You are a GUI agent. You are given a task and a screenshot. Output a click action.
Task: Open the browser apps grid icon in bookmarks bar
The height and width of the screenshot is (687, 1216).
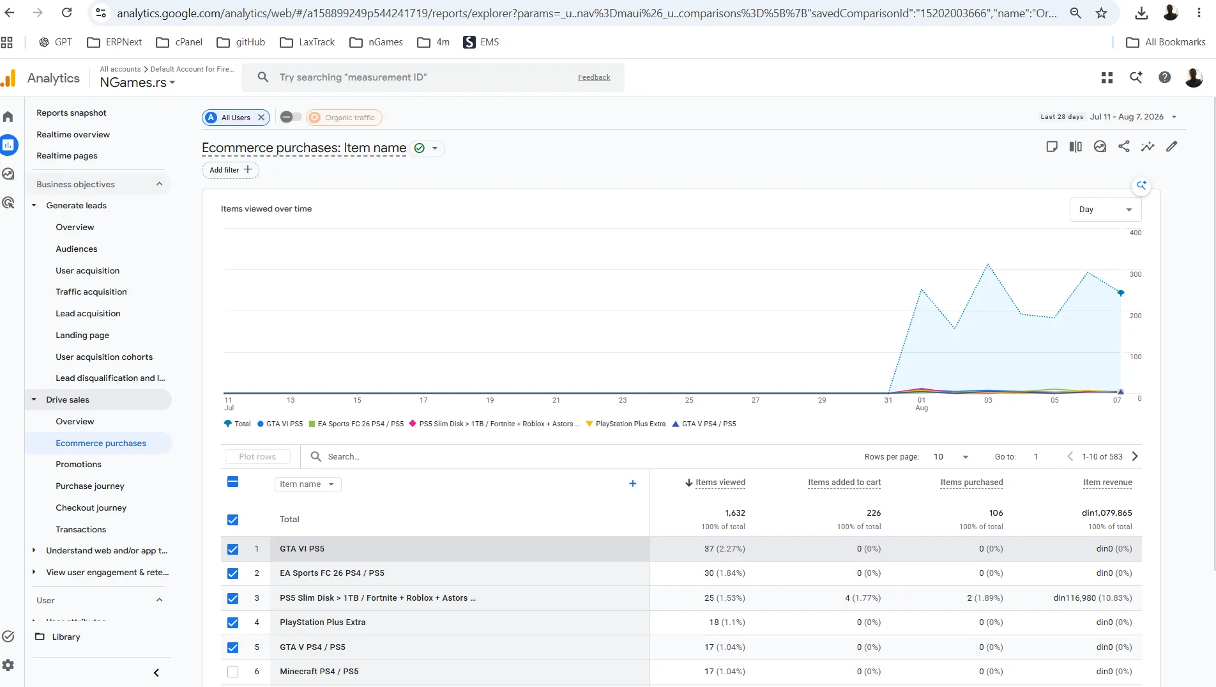pos(7,42)
